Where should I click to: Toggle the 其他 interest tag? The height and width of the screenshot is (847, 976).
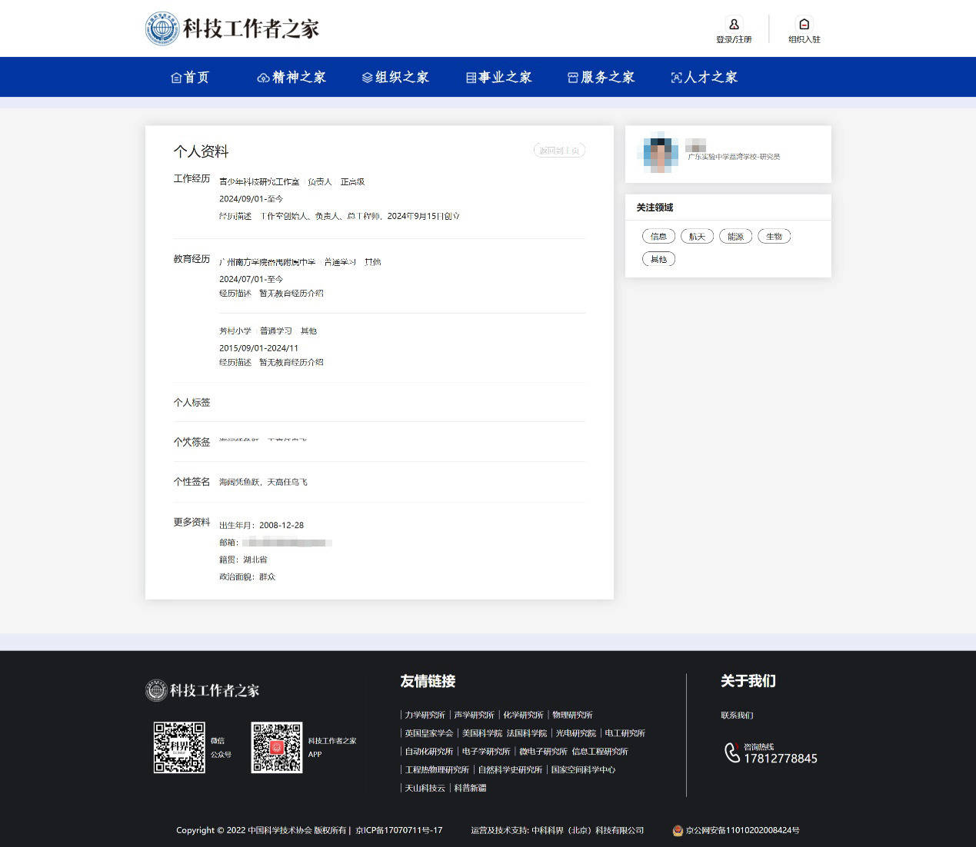pos(658,259)
